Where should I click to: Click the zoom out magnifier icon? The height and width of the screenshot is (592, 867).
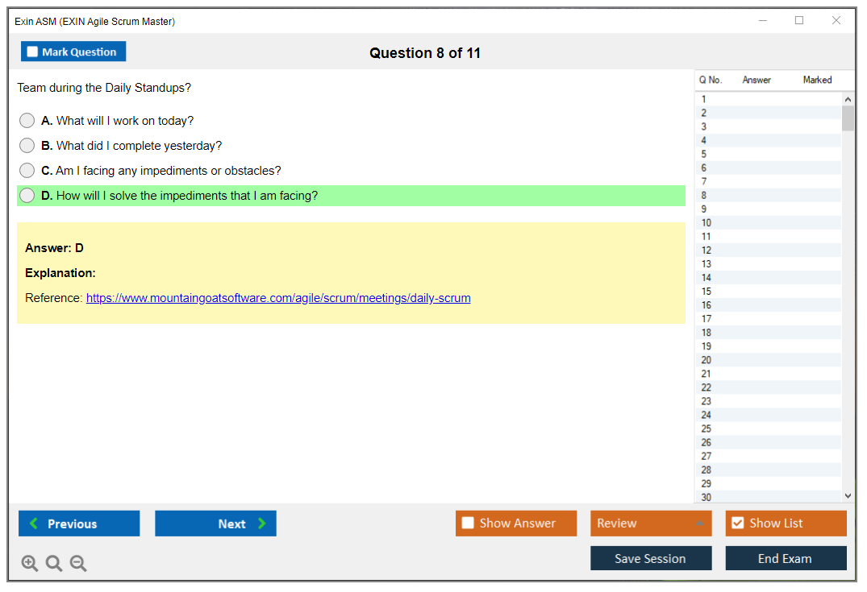pyautogui.click(x=78, y=564)
